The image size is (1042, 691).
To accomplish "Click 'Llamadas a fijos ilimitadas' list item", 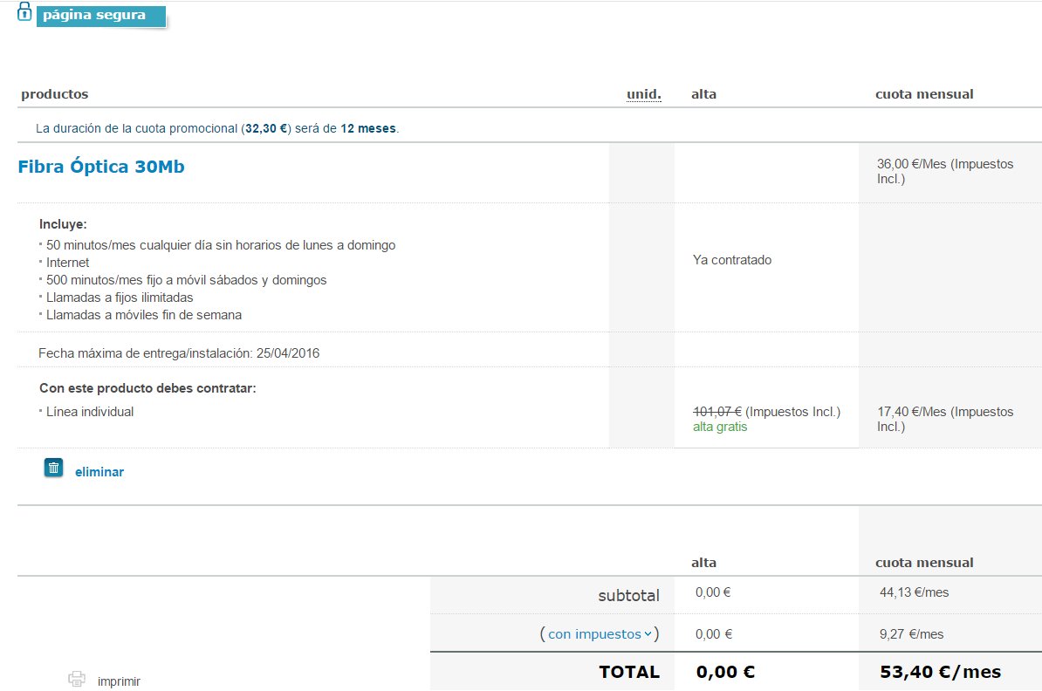I will [120, 298].
